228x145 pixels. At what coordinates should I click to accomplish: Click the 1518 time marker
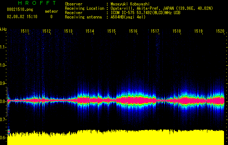[x=177, y=31]
